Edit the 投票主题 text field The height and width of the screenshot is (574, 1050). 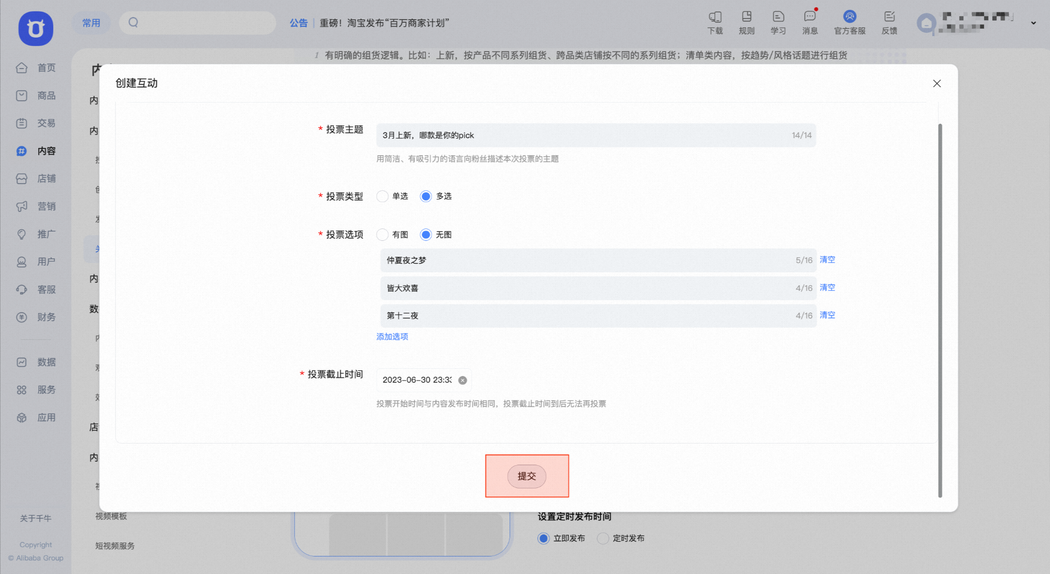[x=596, y=135]
